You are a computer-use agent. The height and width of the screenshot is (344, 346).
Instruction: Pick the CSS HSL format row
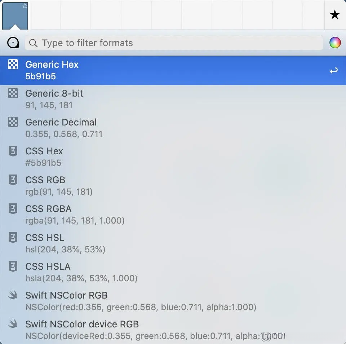pos(173,244)
